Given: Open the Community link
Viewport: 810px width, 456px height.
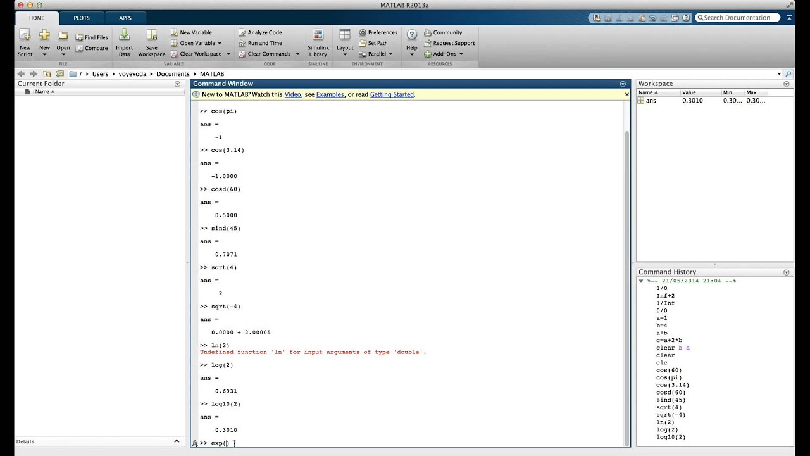Looking at the screenshot, I should [443, 32].
